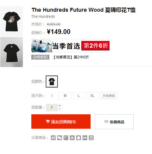Share product via WeChat icon
152x154 pixels.
click(x=60, y=138)
